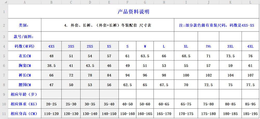Select column header B

[51, 2]
